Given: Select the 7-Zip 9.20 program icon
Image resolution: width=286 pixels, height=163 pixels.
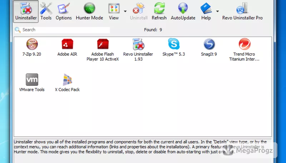Looking at the screenshot, I should [x=32, y=44].
